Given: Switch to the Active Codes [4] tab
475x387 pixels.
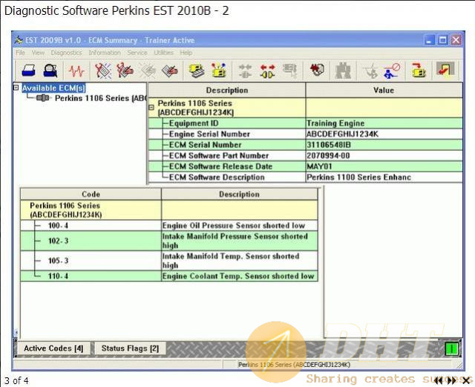Looking at the screenshot, I should coord(53,348).
